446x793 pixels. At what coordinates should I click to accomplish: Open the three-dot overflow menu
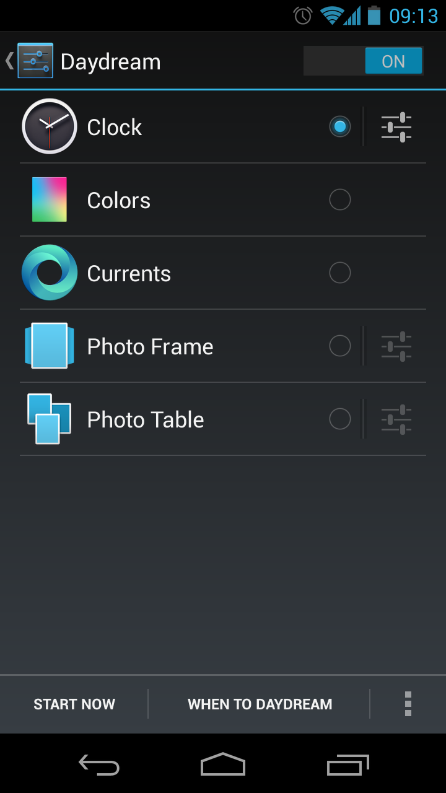(408, 704)
